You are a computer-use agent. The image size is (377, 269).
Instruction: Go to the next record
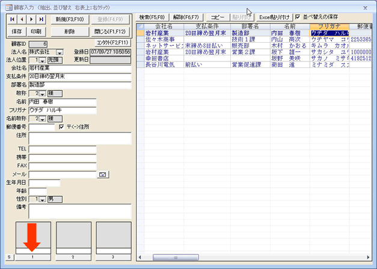click(31, 19)
